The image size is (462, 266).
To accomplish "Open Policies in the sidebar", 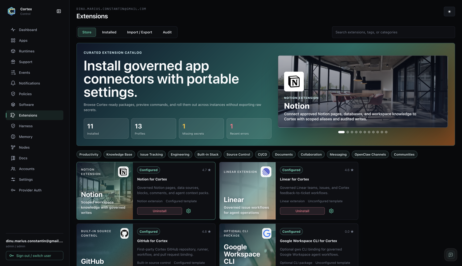I will click(35, 94).
